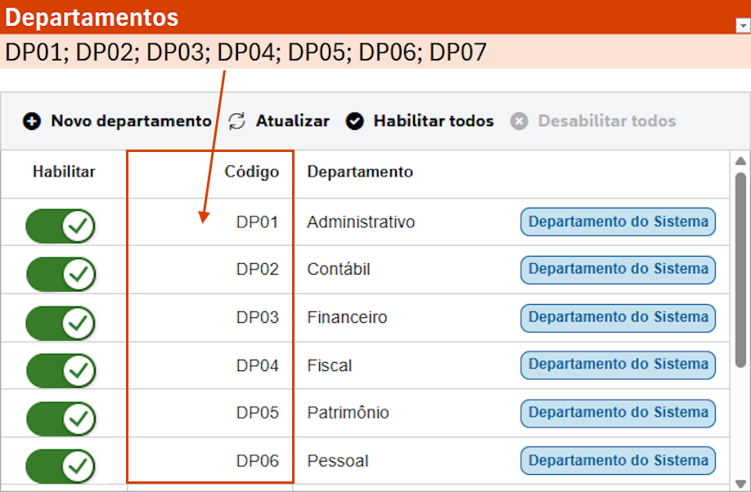Click the scrollbar down arrow
Screen dimensions: 751x492
click(x=740, y=483)
